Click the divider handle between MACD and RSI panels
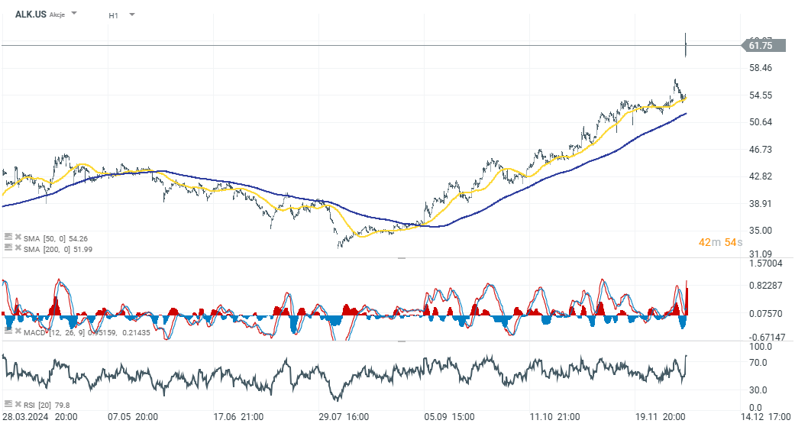Viewport: 795px width, 430px height. (402, 341)
